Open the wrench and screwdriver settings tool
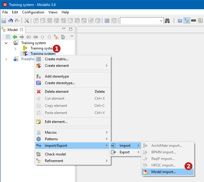The image size is (204, 182). pos(27,21)
